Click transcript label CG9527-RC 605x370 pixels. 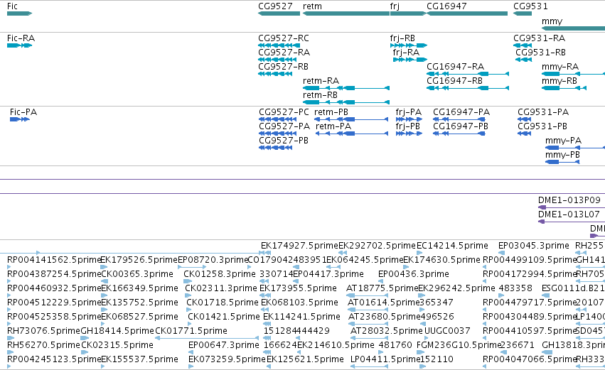pyautogui.click(x=284, y=38)
